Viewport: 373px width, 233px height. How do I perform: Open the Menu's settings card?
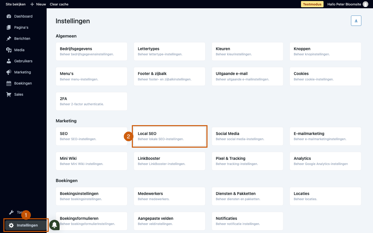(x=91, y=76)
